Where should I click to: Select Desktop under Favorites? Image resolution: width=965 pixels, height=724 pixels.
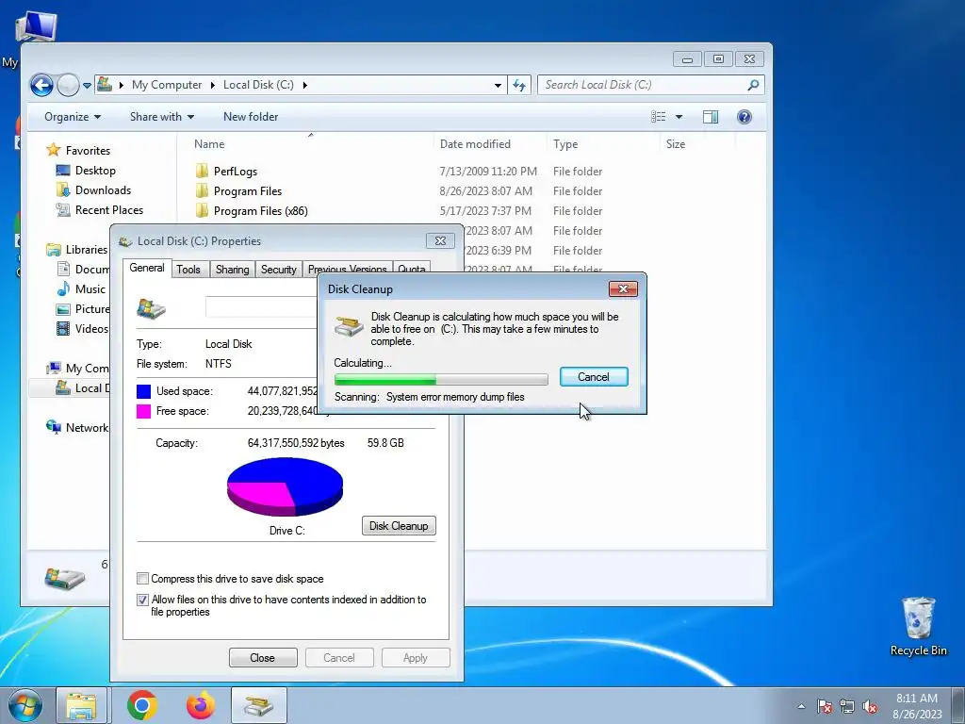point(95,171)
